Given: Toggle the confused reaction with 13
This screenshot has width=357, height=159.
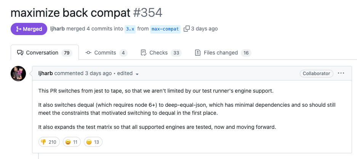Looking at the screenshot, I should tap(93, 142).
